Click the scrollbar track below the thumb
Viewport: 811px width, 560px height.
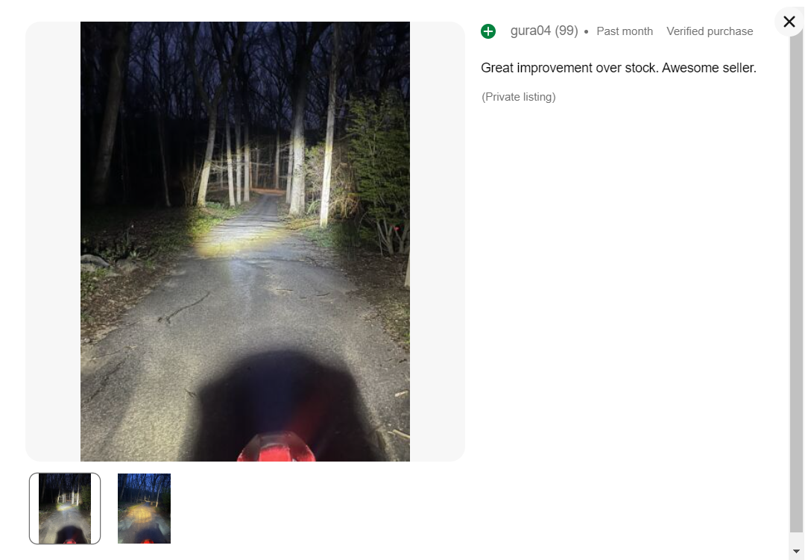click(796, 538)
